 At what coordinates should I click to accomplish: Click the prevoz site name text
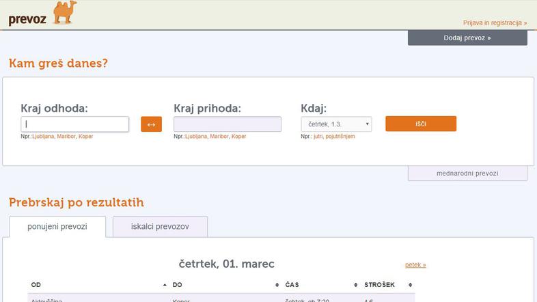[x=27, y=19]
